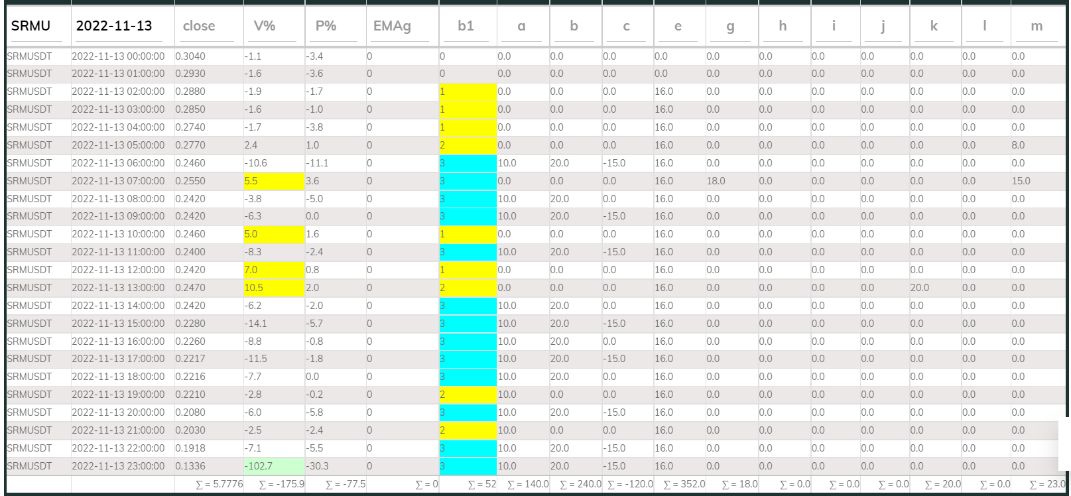Viewport: 1071px width, 496px height.
Task: Click the EMAg column header
Action: click(x=392, y=27)
